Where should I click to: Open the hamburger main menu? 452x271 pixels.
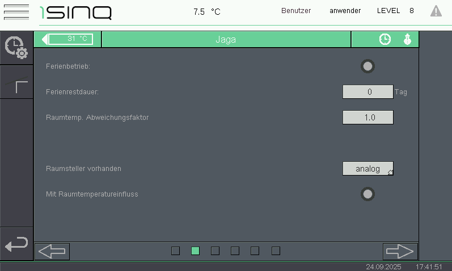[x=16, y=11]
